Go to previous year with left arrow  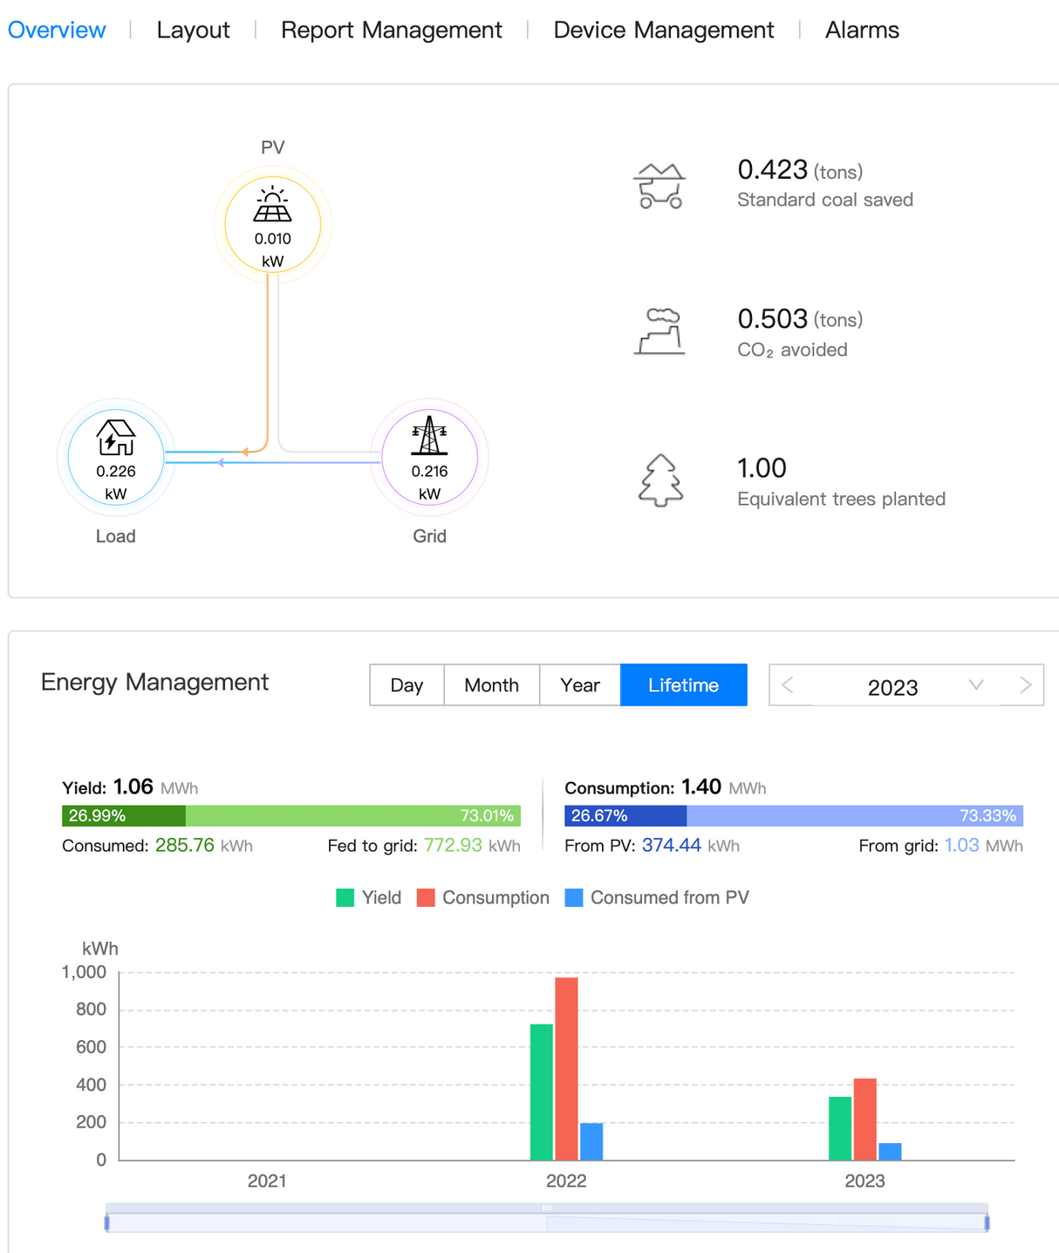pos(788,685)
